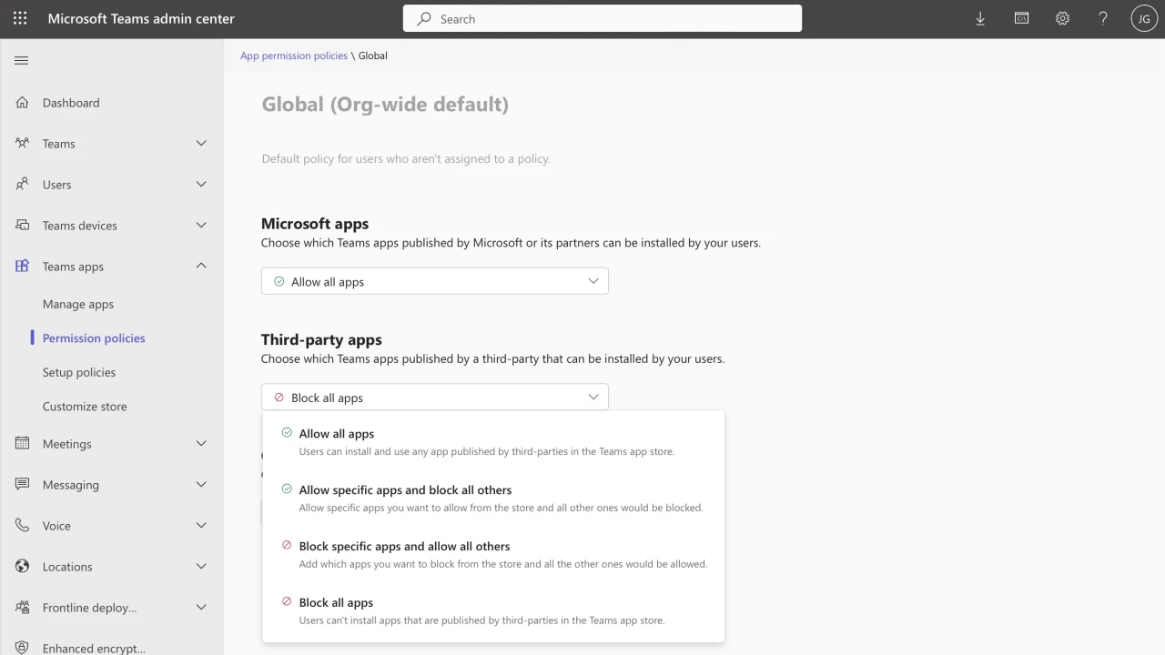Expand the Meetings nav section
Screen dimensions: 1165x655
click(201, 444)
